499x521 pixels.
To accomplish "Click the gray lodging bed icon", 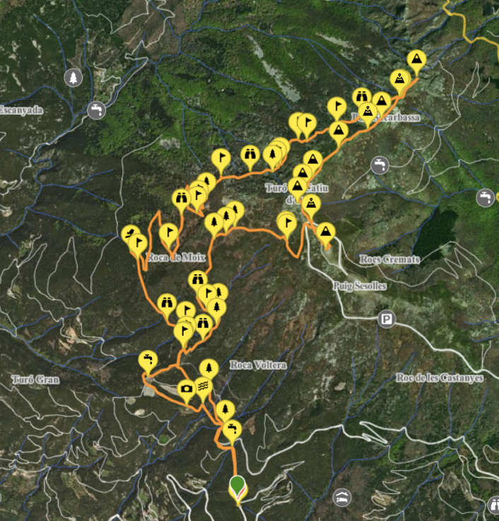I will 342,498.
